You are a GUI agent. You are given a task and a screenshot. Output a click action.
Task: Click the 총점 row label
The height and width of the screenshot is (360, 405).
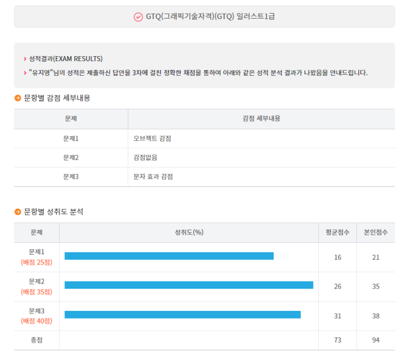[x=37, y=340]
